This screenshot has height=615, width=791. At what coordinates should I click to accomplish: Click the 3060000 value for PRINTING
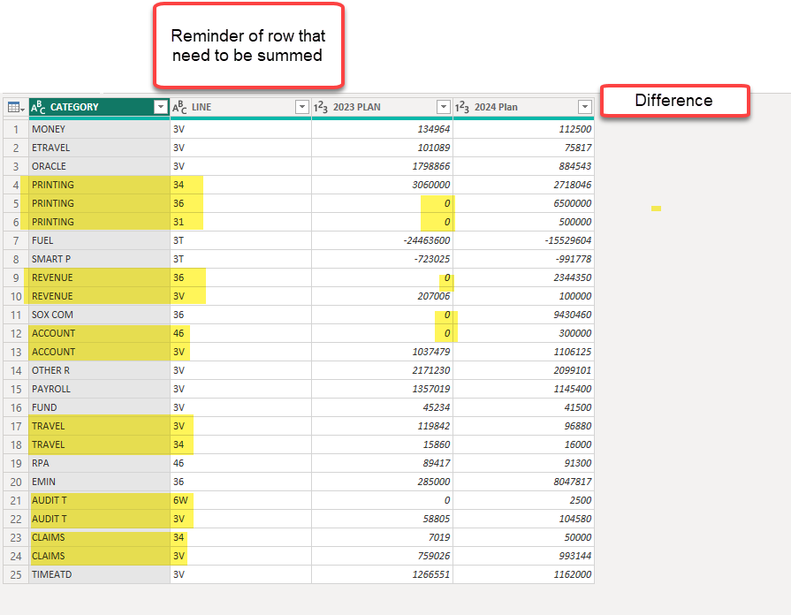coord(382,185)
